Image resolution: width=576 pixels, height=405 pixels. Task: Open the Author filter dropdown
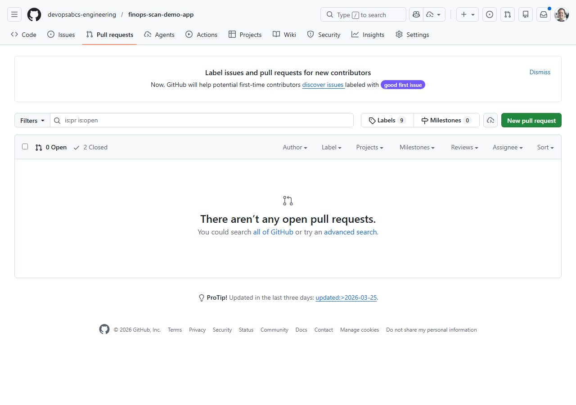(295, 147)
